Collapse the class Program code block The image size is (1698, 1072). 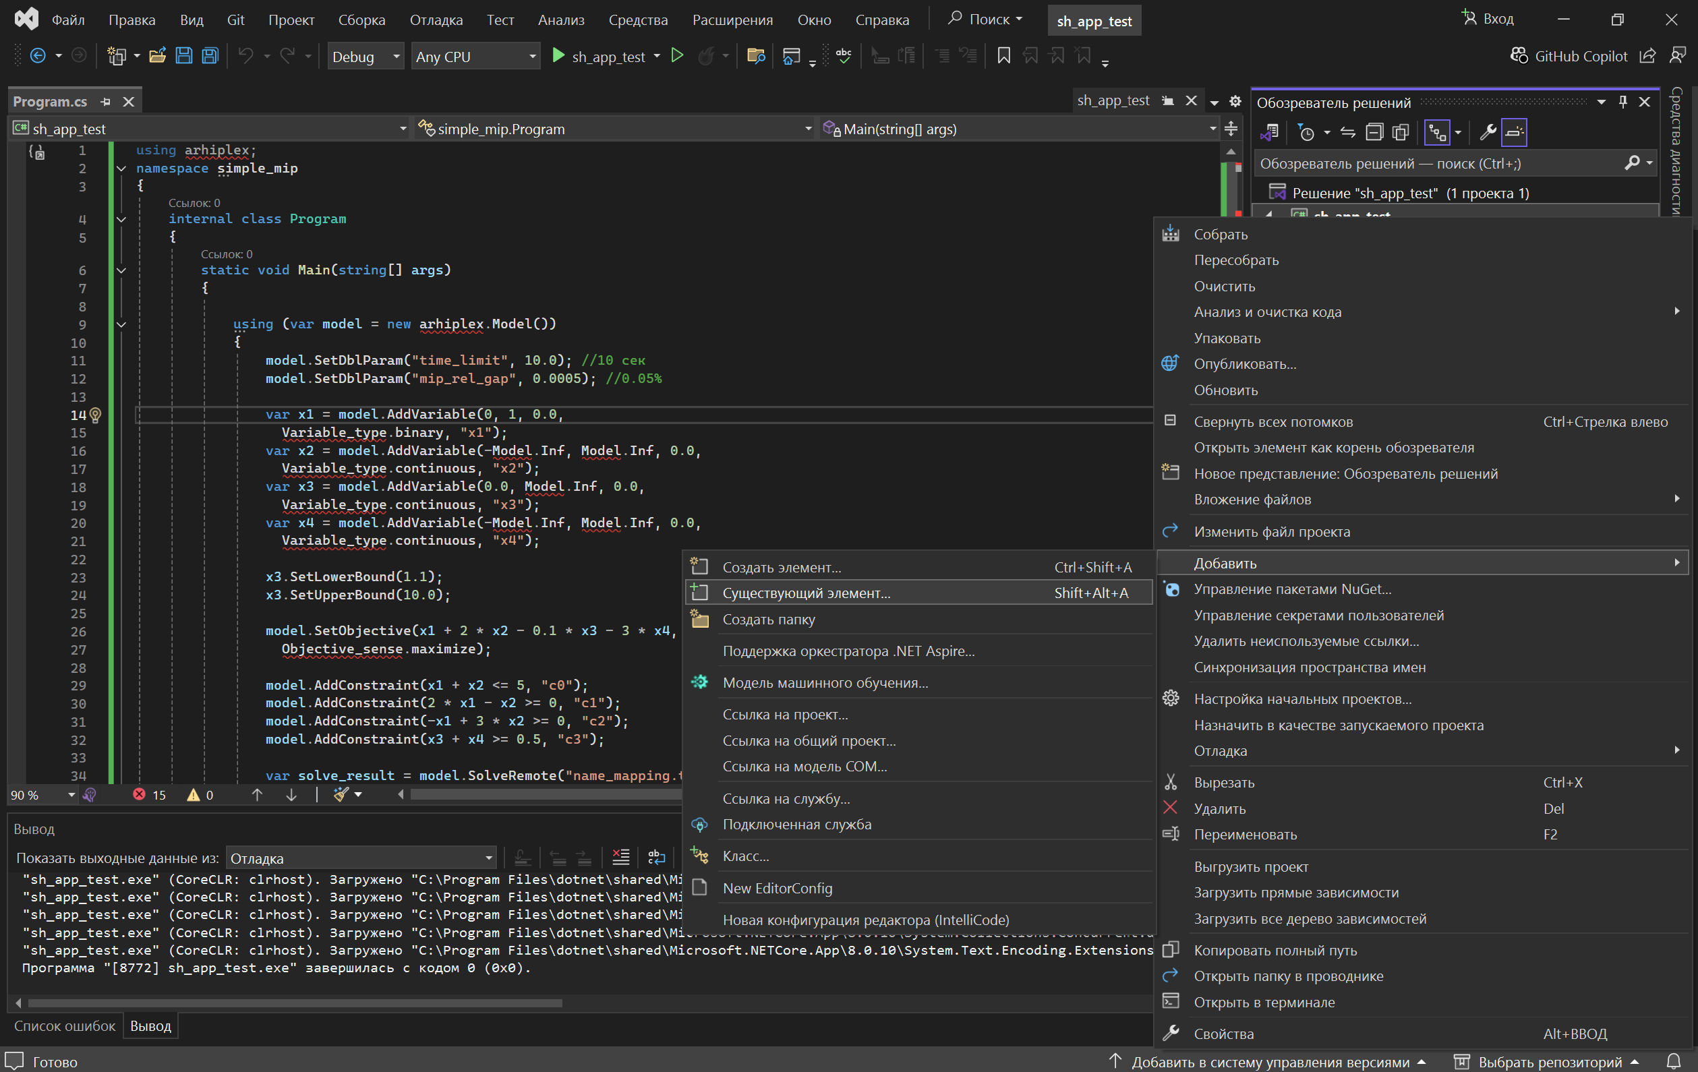coord(121,219)
